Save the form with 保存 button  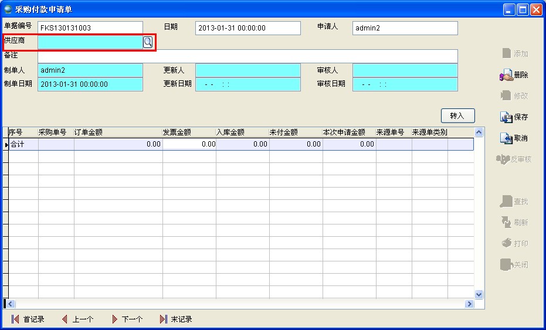(514, 117)
